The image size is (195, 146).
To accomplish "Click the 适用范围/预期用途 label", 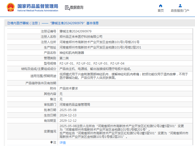I will click(43, 76).
